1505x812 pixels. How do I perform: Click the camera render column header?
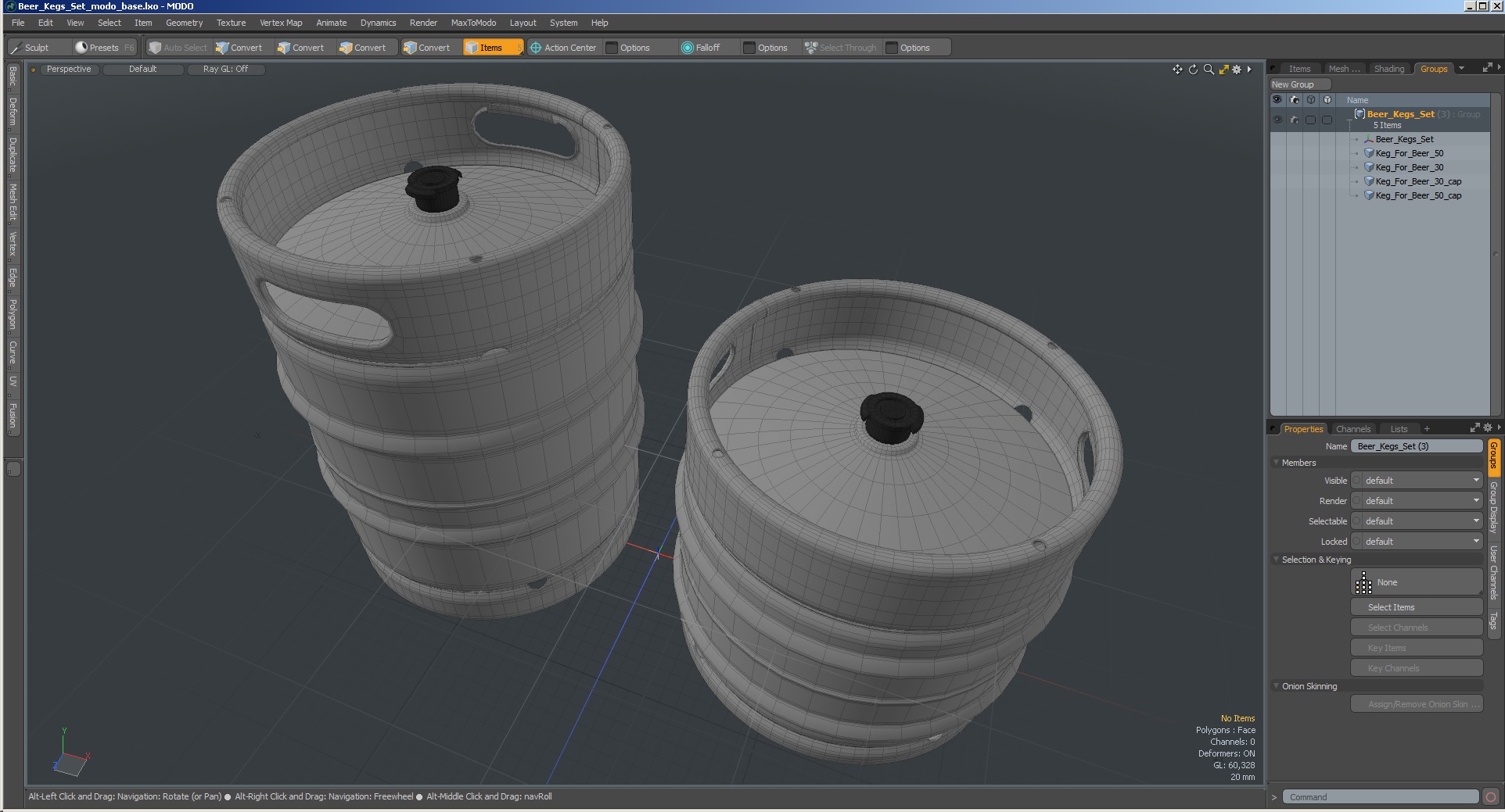click(x=1295, y=100)
